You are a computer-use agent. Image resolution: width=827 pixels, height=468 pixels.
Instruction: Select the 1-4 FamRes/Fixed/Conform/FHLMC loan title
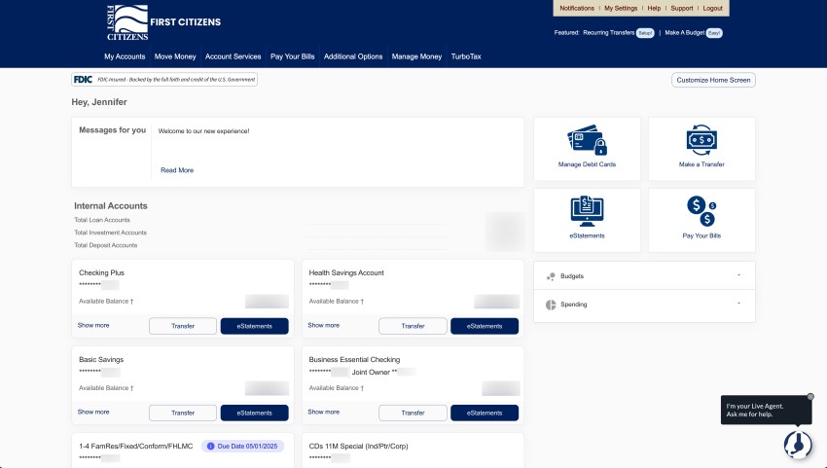point(135,447)
